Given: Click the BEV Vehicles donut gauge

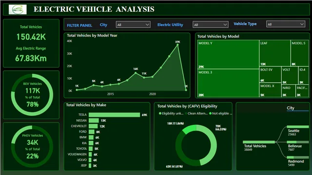Looking at the screenshot, I should (x=32, y=95).
